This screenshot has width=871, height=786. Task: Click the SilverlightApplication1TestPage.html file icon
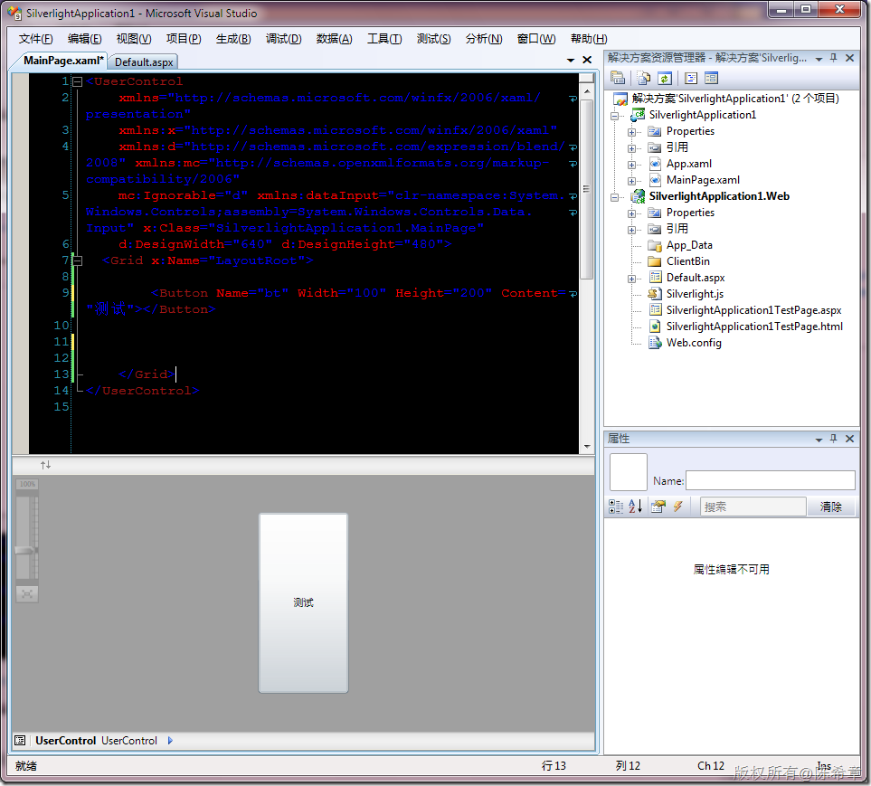[656, 327]
